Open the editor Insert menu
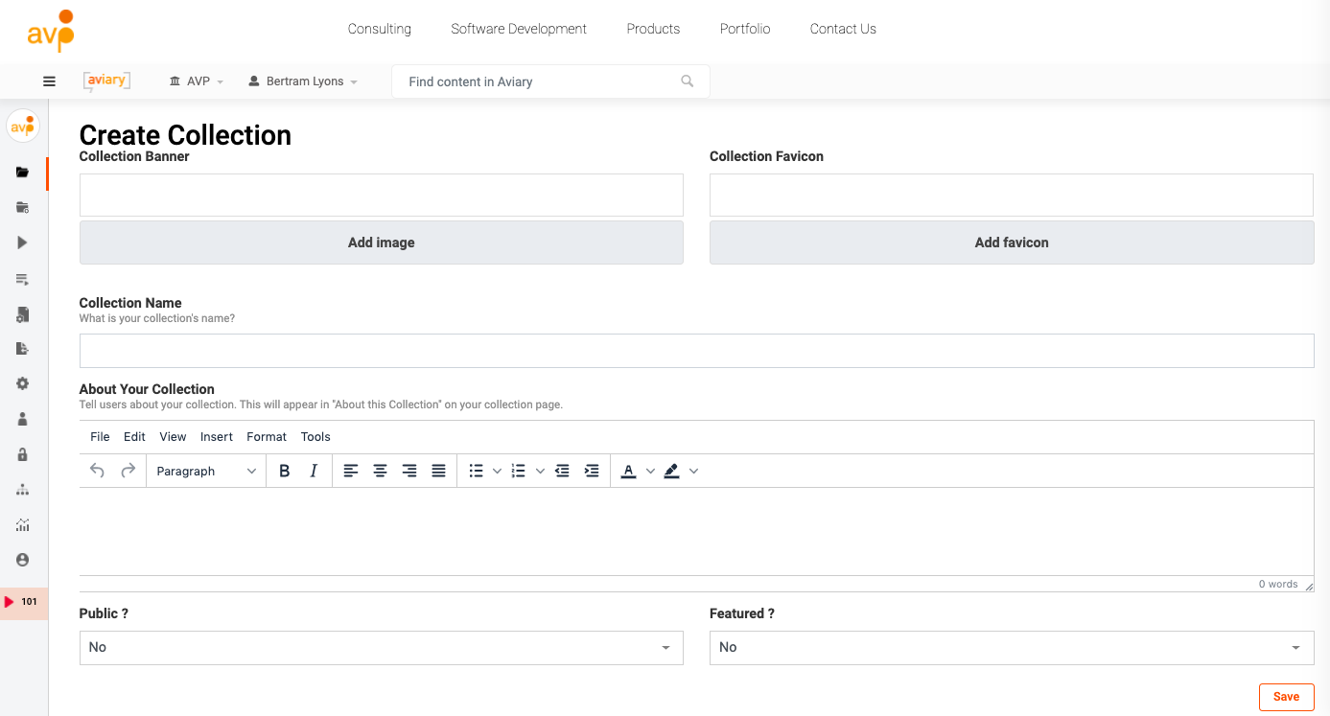1330x716 pixels. 217,436
